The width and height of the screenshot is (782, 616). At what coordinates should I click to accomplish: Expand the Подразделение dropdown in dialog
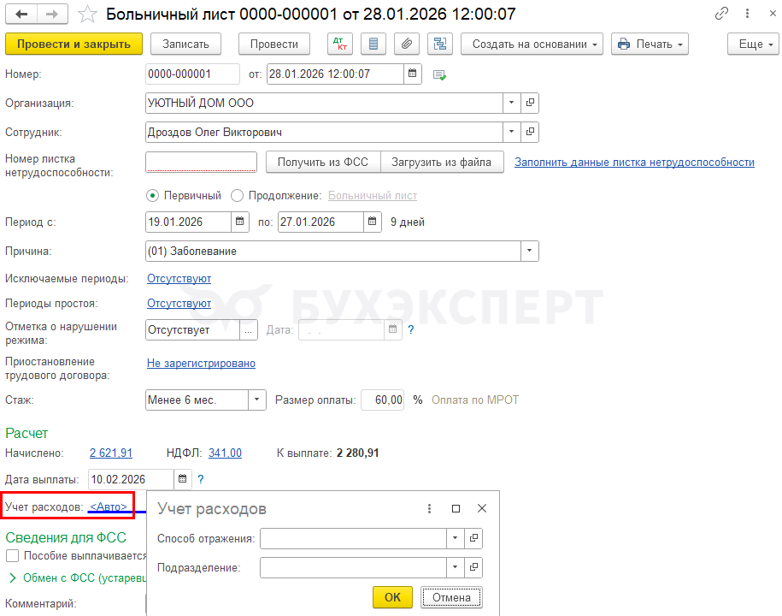tap(455, 567)
